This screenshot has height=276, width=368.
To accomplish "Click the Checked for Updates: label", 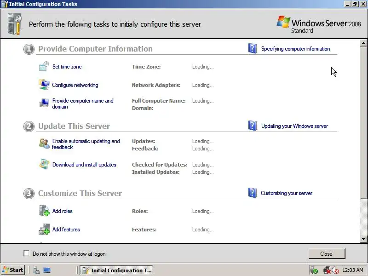I will point(160,165).
